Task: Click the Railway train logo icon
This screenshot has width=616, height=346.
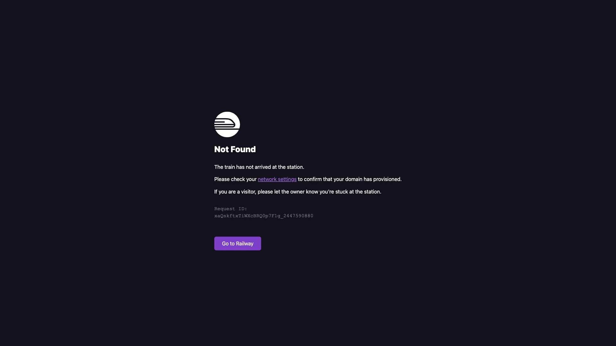Action: (227, 124)
